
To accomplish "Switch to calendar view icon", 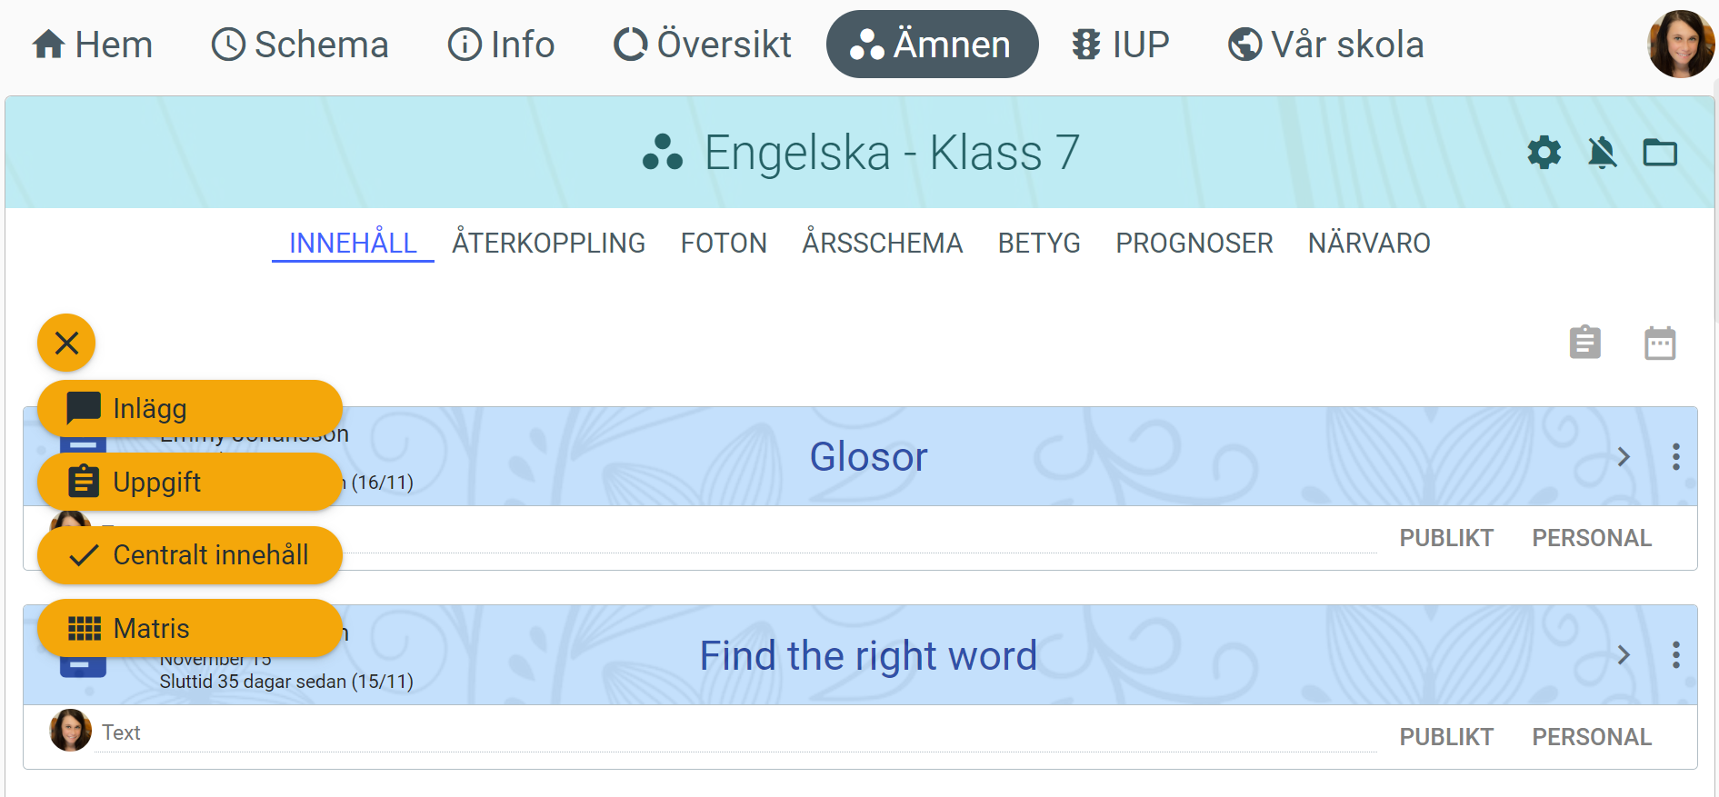I will (x=1660, y=343).
